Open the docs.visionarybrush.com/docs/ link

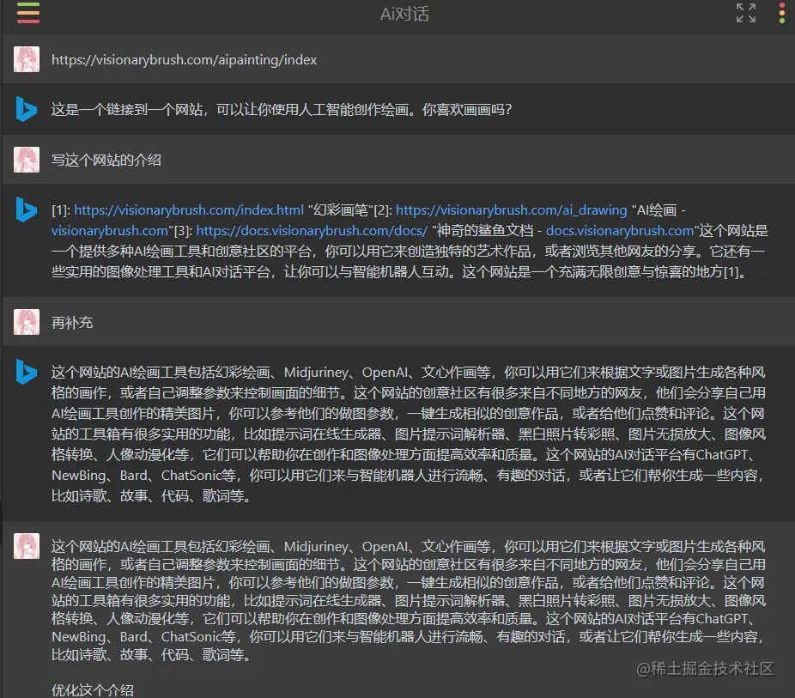312,231
